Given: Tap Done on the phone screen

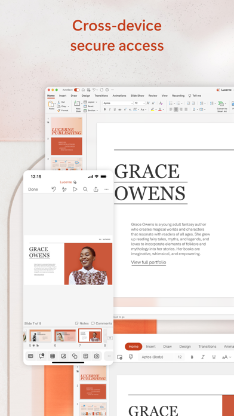Looking at the screenshot, I should [x=33, y=189].
